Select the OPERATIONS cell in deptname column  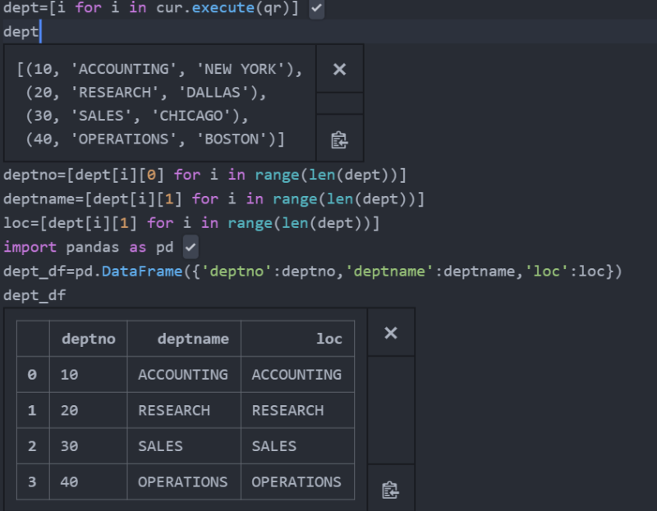coord(181,481)
